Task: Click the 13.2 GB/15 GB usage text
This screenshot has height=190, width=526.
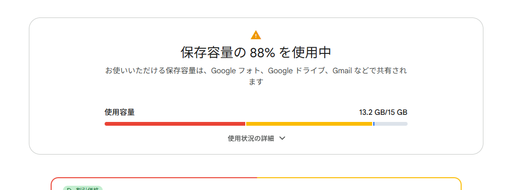Action: [x=383, y=112]
